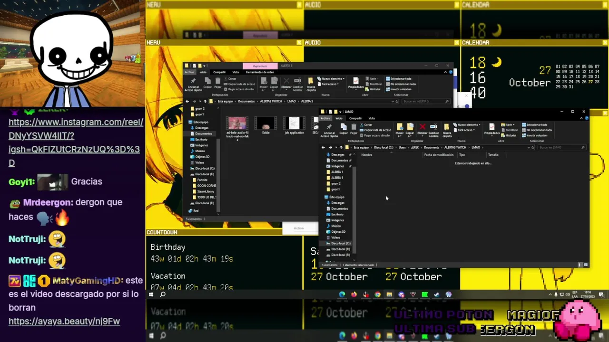This screenshot has width=609, height=342.
Task: Click Anclar al Acceso rápido in ALERTA 5 window
Action: [x=193, y=84]
